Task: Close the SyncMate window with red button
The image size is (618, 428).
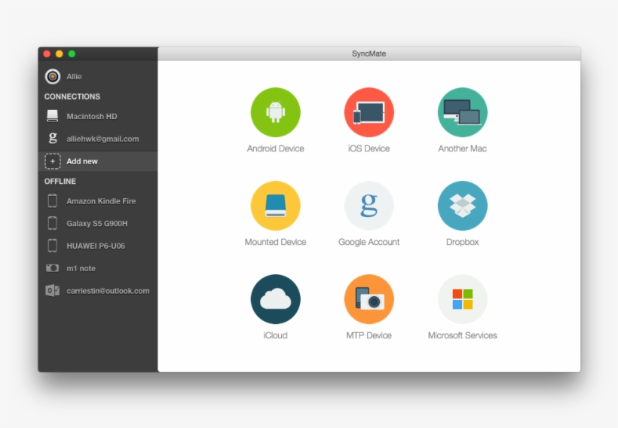Action: coord(47,53)
